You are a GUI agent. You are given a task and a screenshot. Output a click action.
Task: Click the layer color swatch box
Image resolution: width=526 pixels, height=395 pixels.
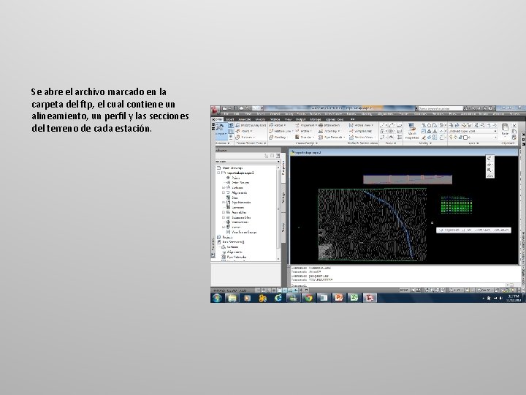(465, 138)
